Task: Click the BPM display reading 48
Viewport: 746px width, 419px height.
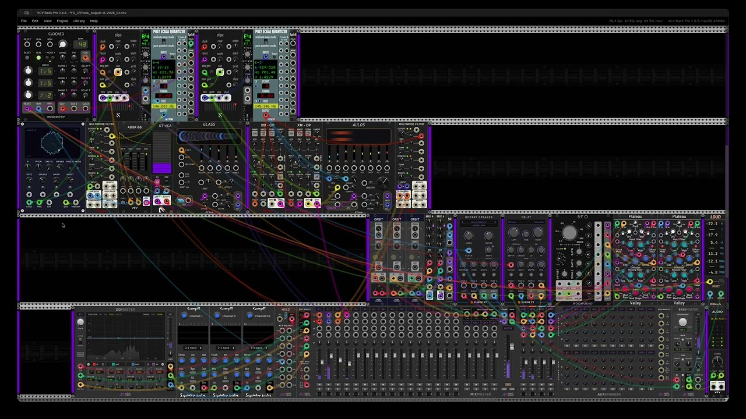Action: pos(81,45)
